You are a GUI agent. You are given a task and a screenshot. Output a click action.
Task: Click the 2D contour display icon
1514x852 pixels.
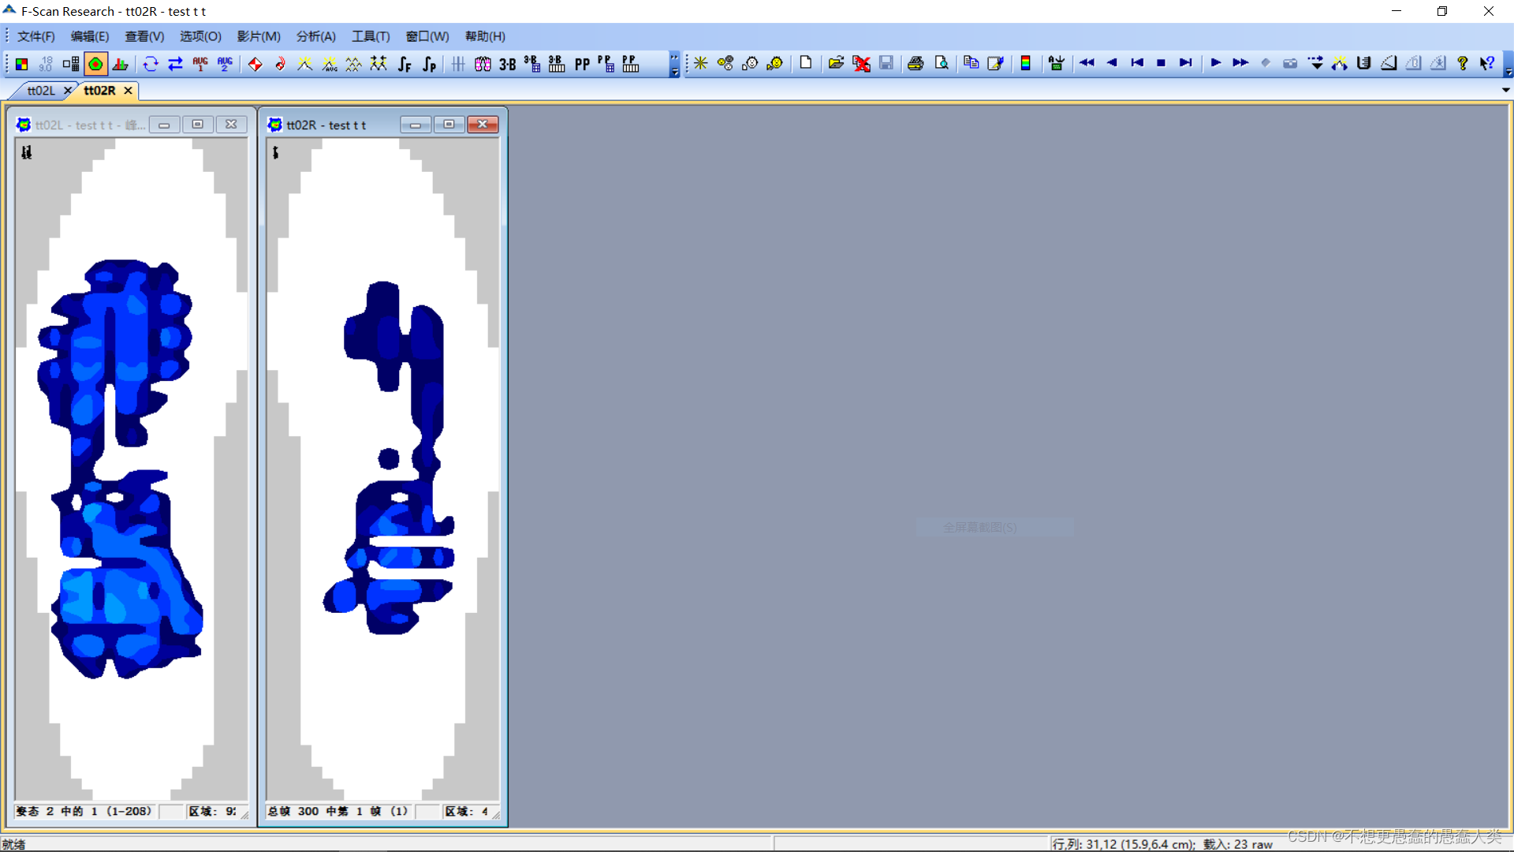point(95,64)
